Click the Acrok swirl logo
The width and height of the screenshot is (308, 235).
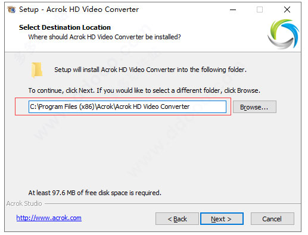(x=284, y=34)
